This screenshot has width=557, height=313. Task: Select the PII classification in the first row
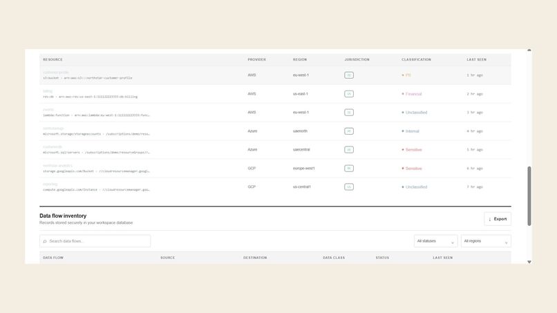coord(408,75)
